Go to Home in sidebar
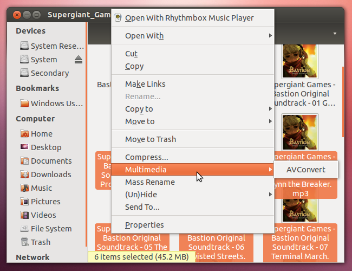The width and height of the screenshot is (352, 271). pos(42,134)
